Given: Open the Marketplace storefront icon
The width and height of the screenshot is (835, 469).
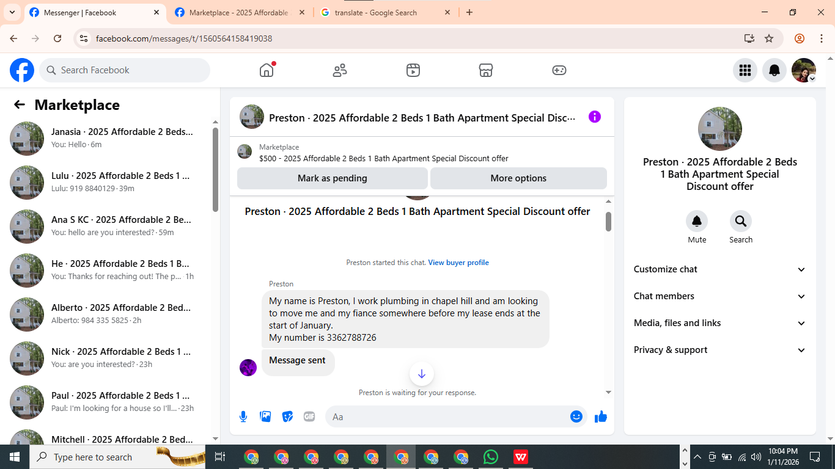Looking at the screenshot, I should (x=486, y=70).
